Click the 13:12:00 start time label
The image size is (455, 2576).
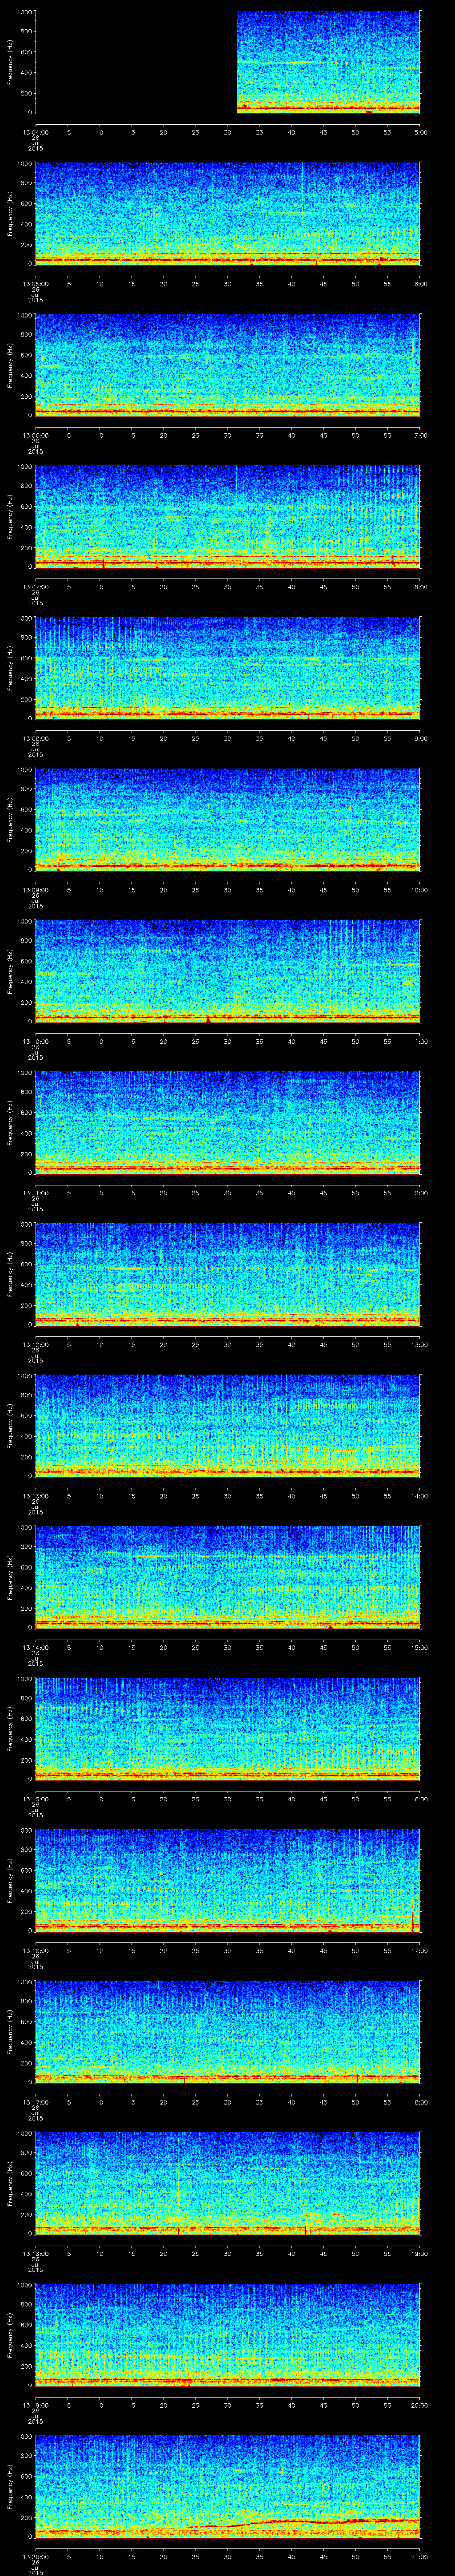point(35,1344)
